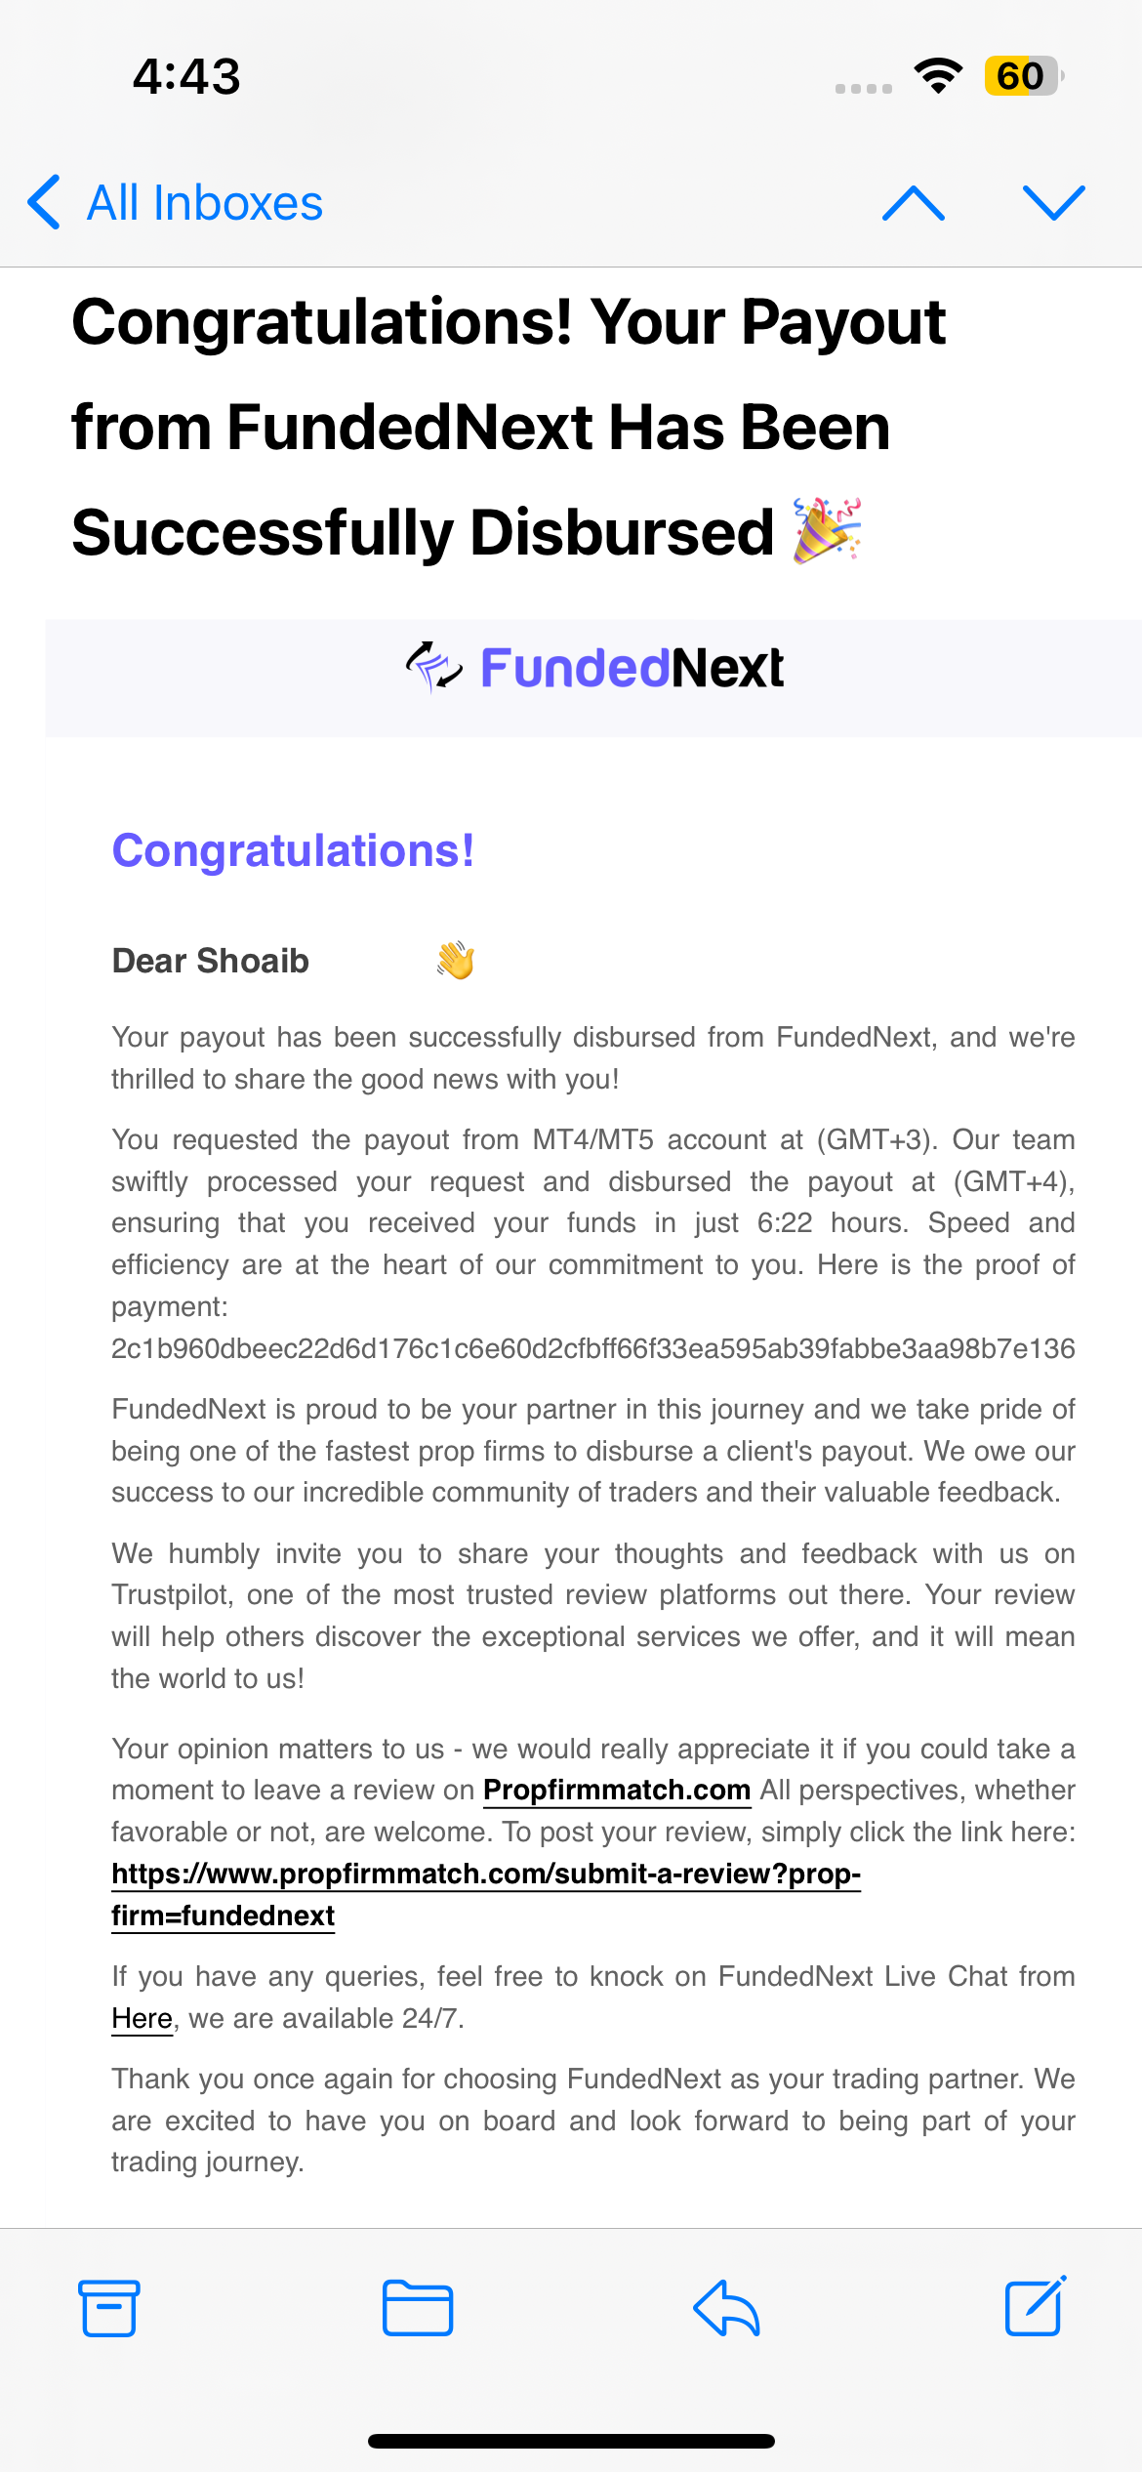Open the Propfirmmatch.com link
This screenshot has height=2472, width=1142.
point(617,1791)
